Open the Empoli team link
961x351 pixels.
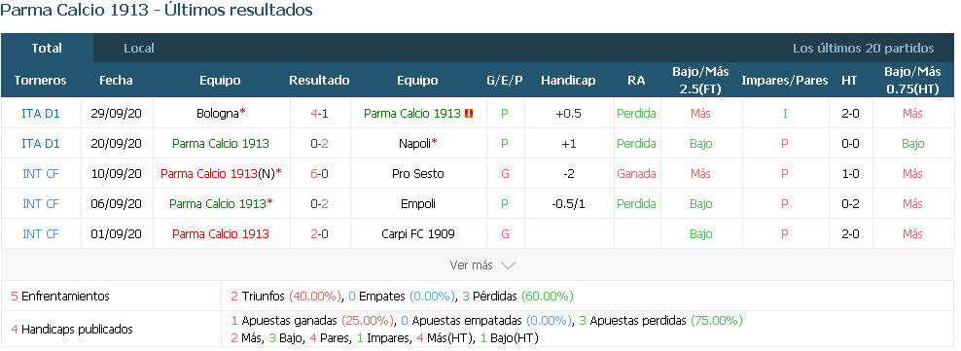click(417, 203)
